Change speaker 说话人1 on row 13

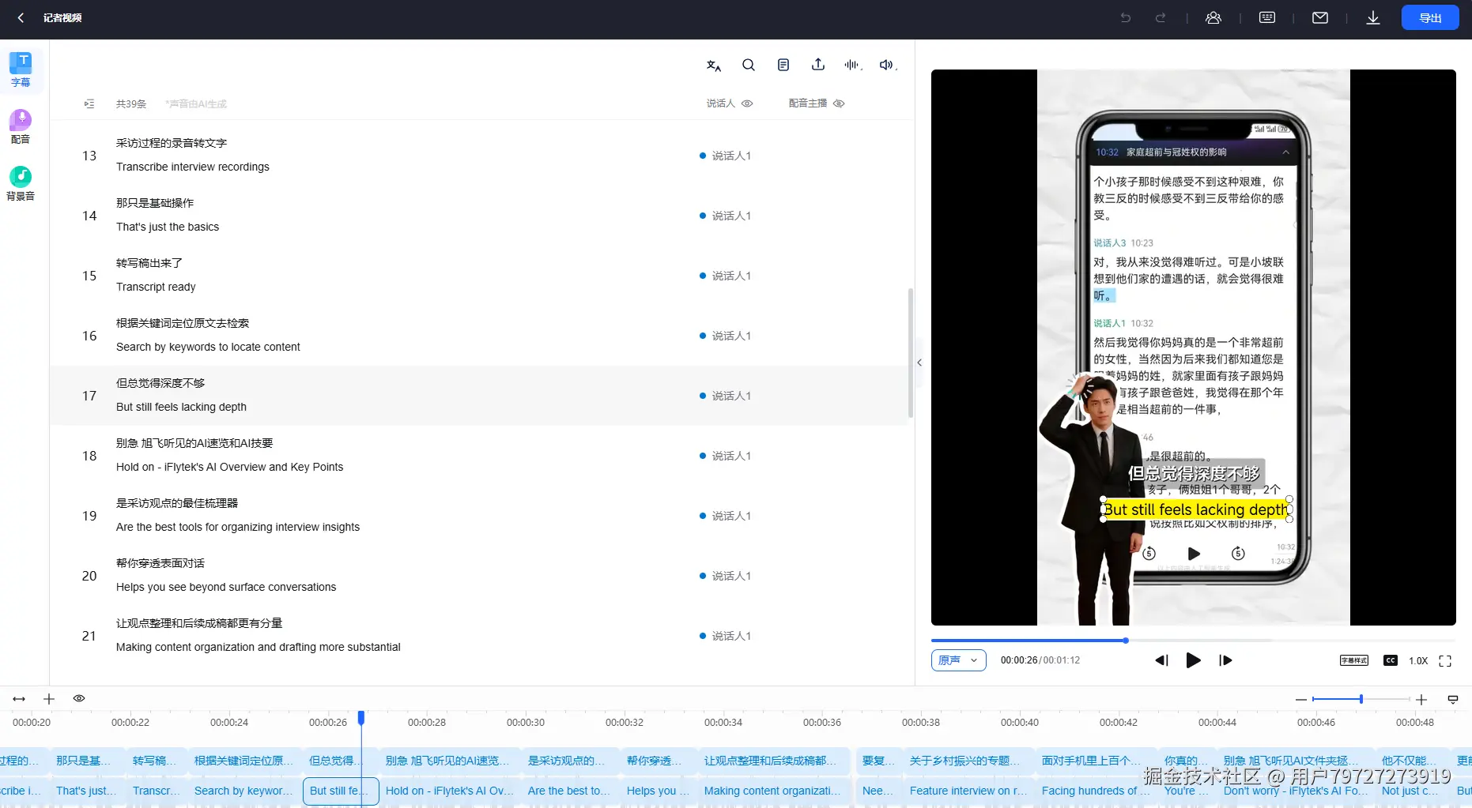point(726,156)
